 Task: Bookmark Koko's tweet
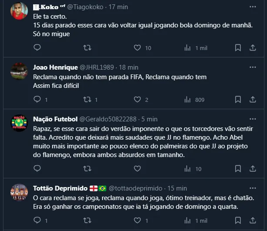pos(238,48)
